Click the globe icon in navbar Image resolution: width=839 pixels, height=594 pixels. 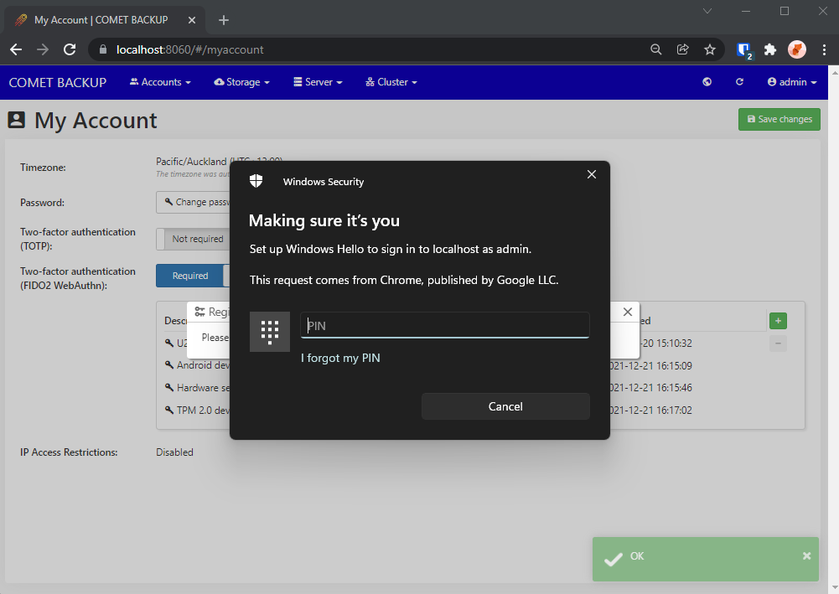click(707, 82)
